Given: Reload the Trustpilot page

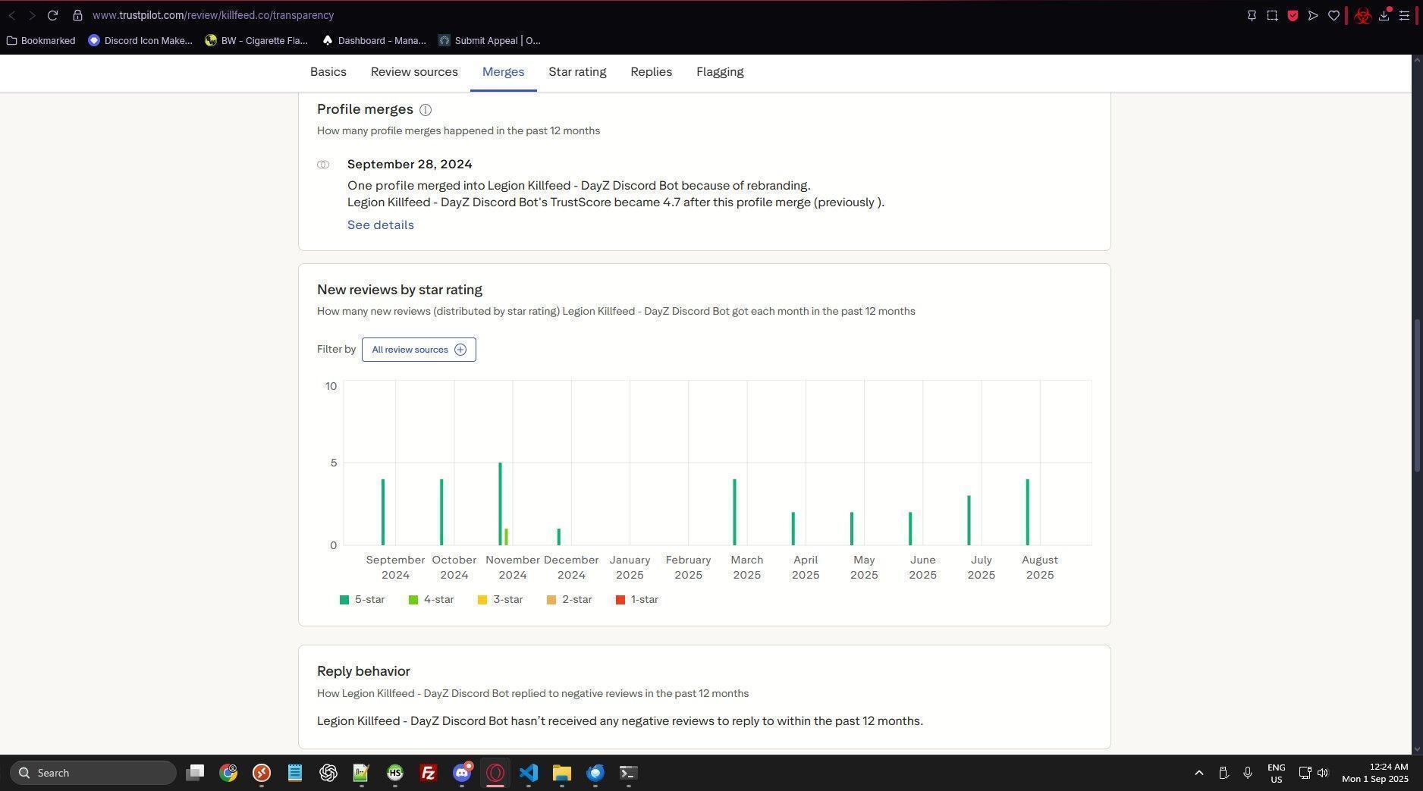Looking at the screenshot, I should (x=52, y=15).
